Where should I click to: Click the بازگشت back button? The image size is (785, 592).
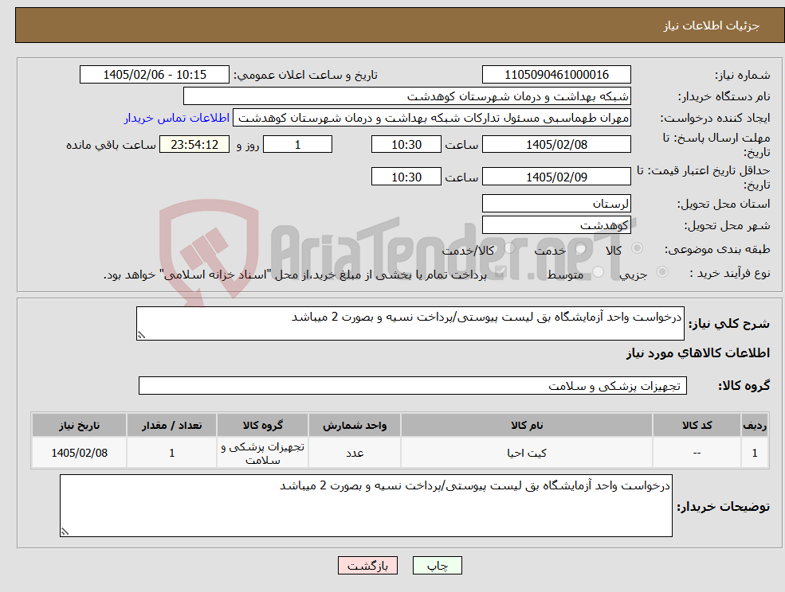367,566
